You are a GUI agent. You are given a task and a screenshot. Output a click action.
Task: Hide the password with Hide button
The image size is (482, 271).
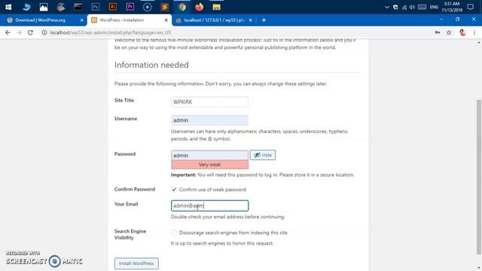click(263, 155)
